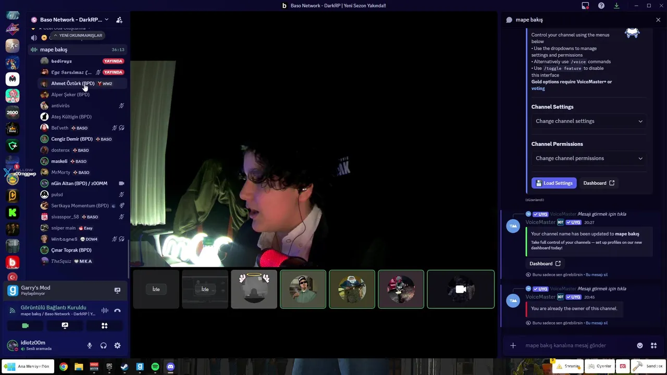Screen dimensions: 667x375
Task: Expand the Baso Network server menu
Action: pyautogui.click(x=106, y=20)
